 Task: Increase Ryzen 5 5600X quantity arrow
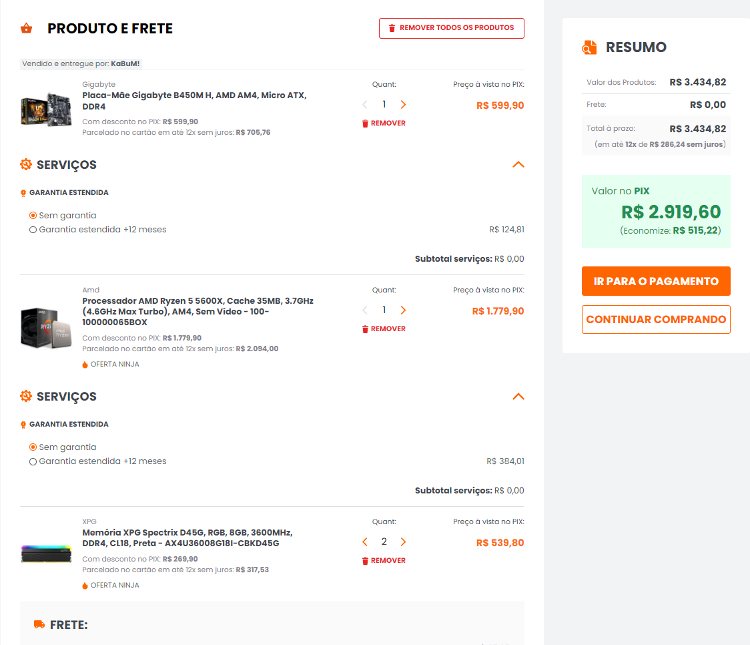tap(403, 310)
